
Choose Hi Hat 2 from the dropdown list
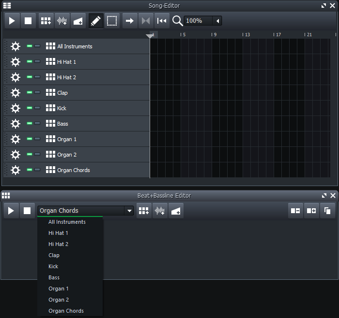coord(59,244)
